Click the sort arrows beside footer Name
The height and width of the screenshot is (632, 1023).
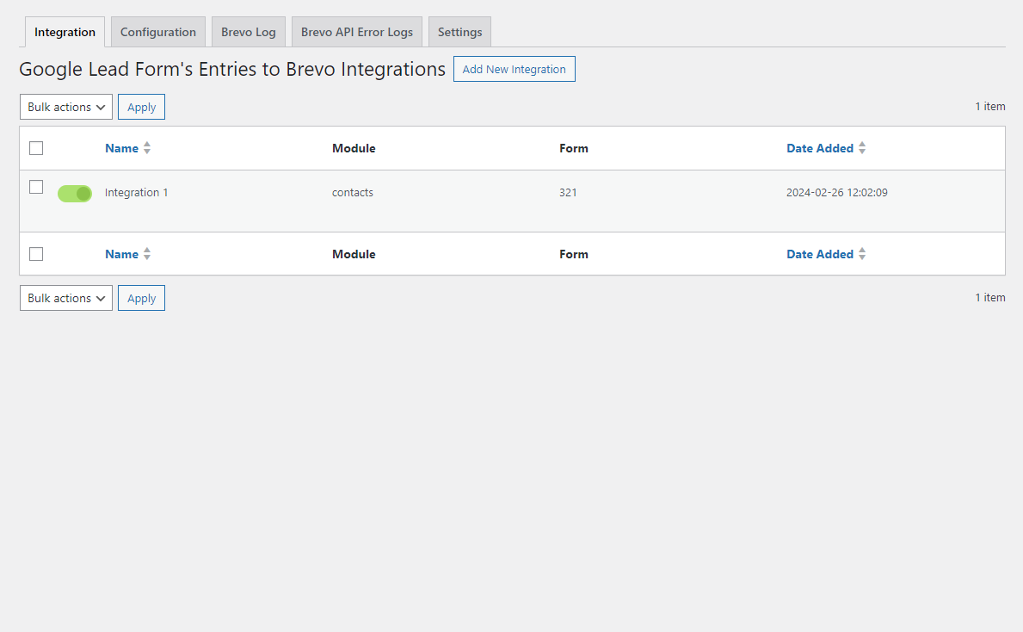click(147, 254)
